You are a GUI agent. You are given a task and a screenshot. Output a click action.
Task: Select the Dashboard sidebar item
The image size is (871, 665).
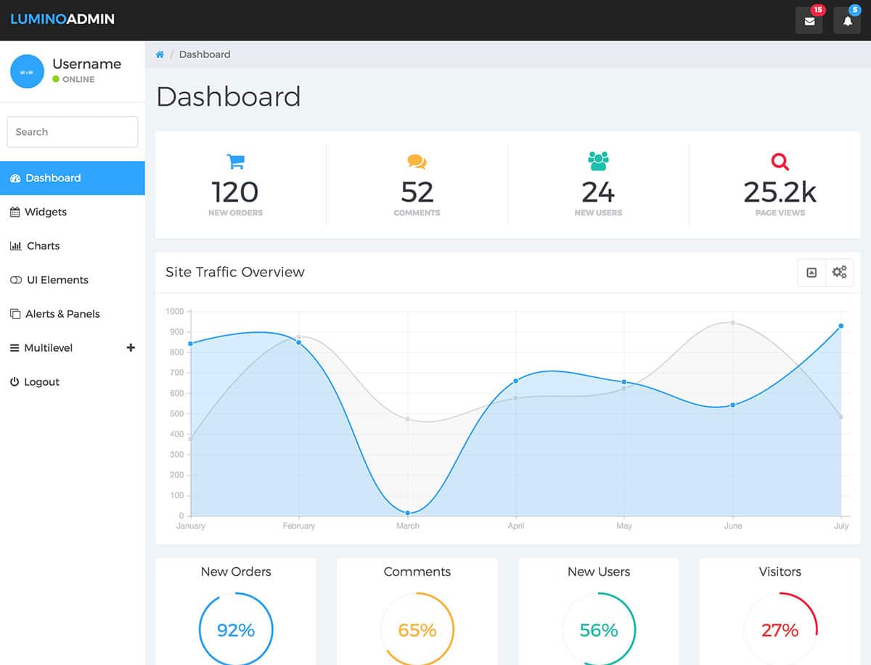[x=73, y=178]
